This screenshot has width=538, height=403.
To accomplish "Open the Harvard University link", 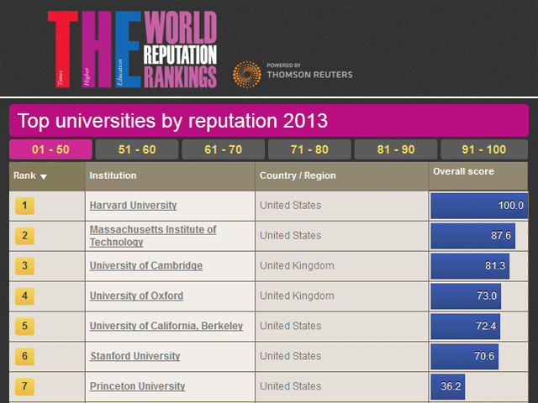I will (x=134, y=206).
